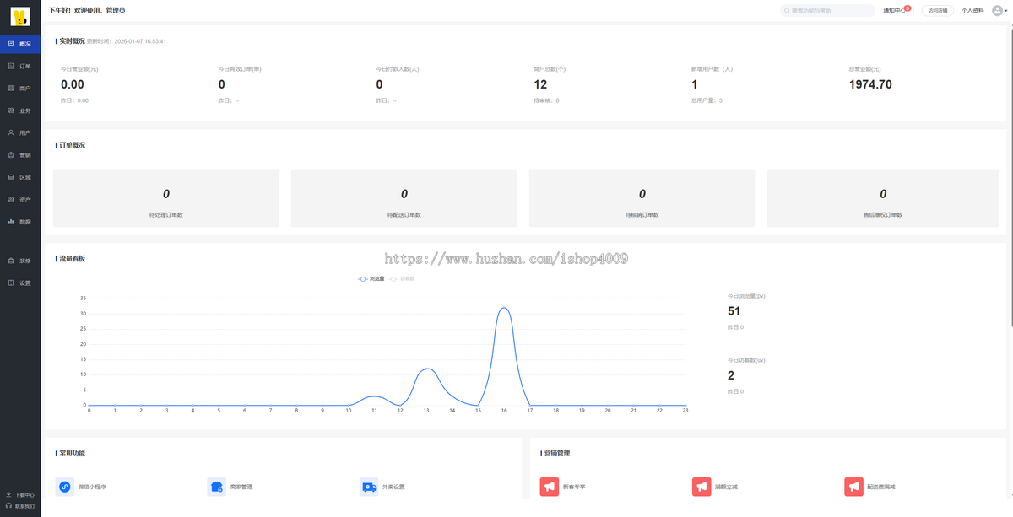Open the 订单 orders sidebar item

(x=20, y=66)
